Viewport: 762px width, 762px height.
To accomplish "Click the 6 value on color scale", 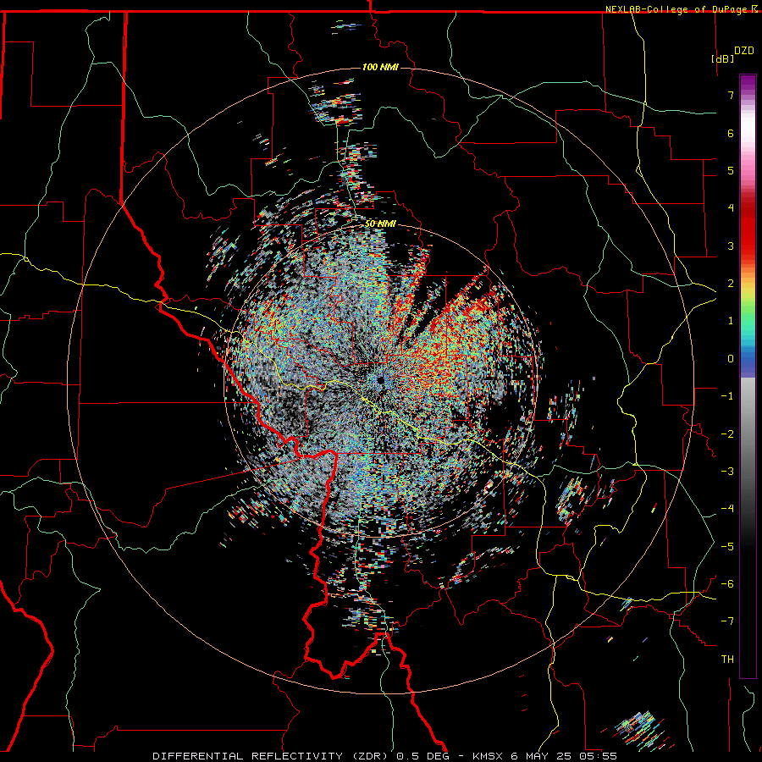I will (x=731, y=133).
